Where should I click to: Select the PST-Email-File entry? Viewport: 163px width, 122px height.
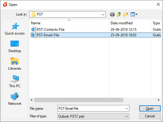coord(96,35)
